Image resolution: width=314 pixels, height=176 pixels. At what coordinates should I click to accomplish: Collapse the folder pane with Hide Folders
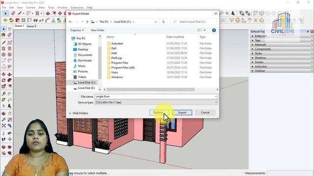[x=78, y=113]
